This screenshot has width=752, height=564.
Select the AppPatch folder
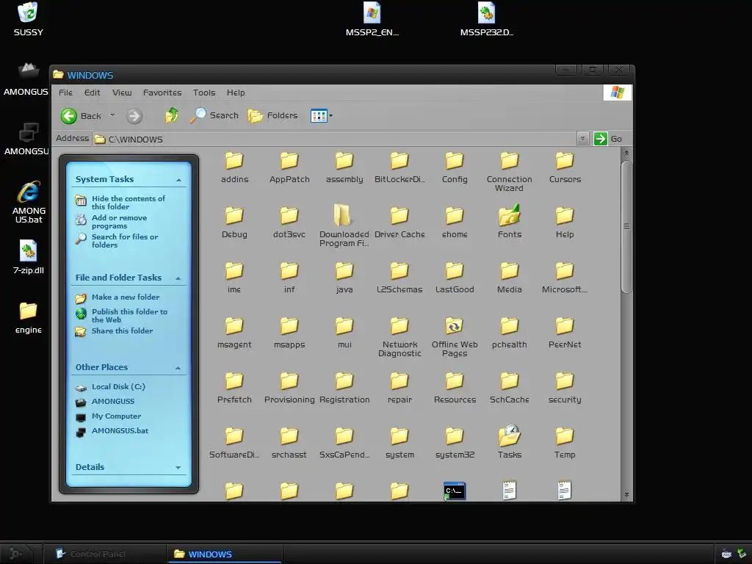tap(289, 167)
